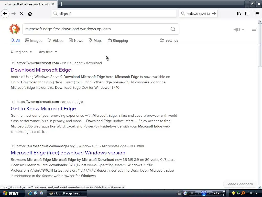
Task: Open the megaphone spread-the-word dropdown
Action: click(x=239, y=29)
